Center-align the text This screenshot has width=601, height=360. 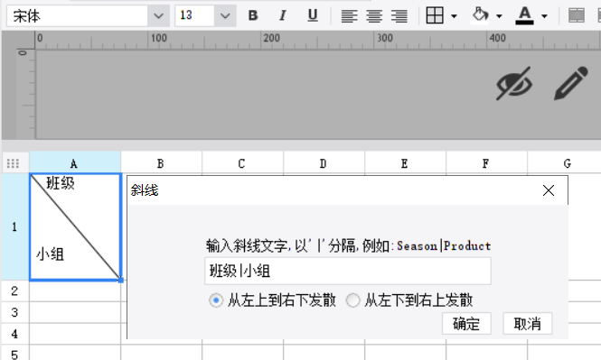click(x=374, y=16)
